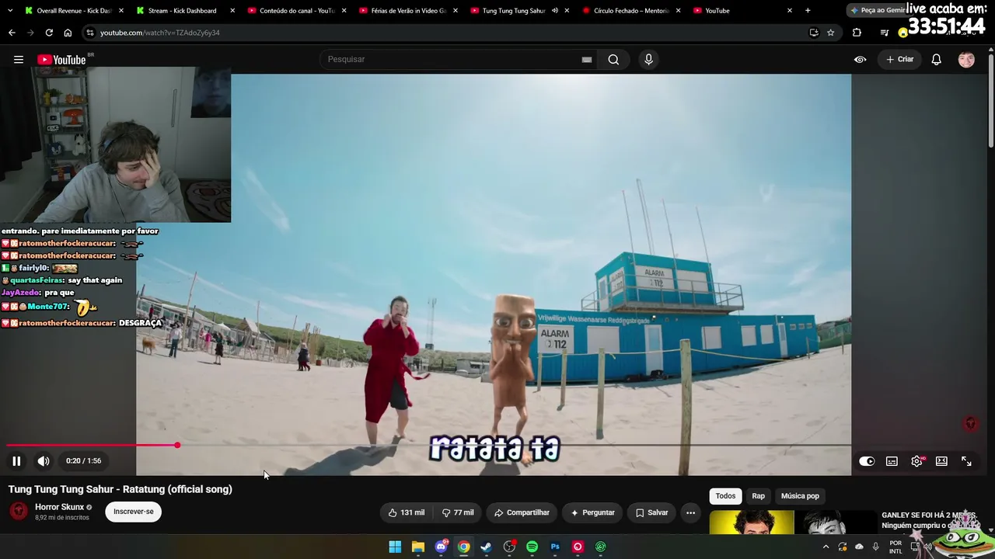Close the Stream - Kick Dashboard tab

coord(232,11)
